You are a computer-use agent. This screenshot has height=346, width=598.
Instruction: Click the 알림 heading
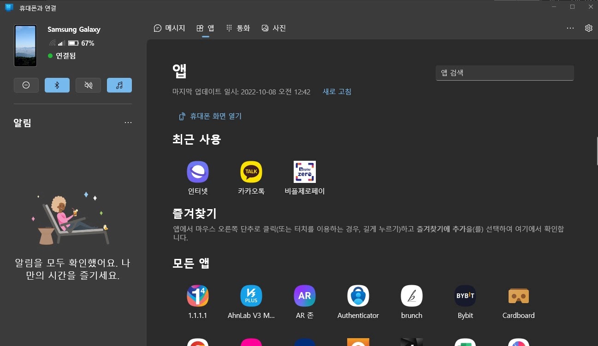coord(23,123)
